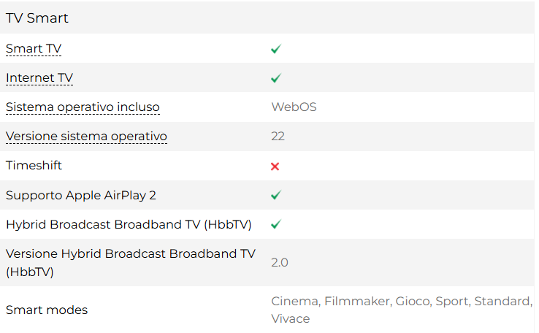Click the word Filmmaker in Smart modes
The height and width of the screenshot is (333, 539).
click(356, 301)
